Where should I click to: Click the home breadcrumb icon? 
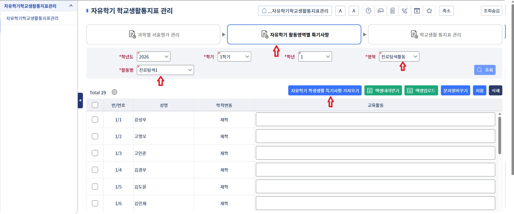click(x=264, y=11)
